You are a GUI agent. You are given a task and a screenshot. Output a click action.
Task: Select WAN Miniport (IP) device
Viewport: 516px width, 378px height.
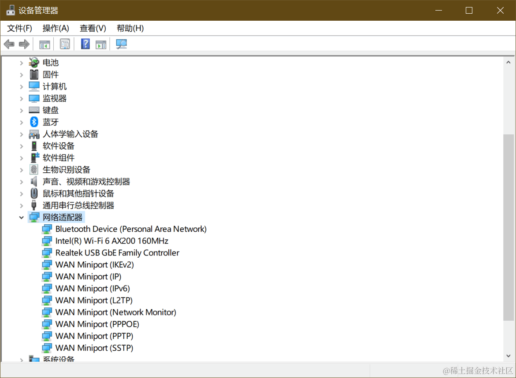pyautogui.click(x=88, y=277)
